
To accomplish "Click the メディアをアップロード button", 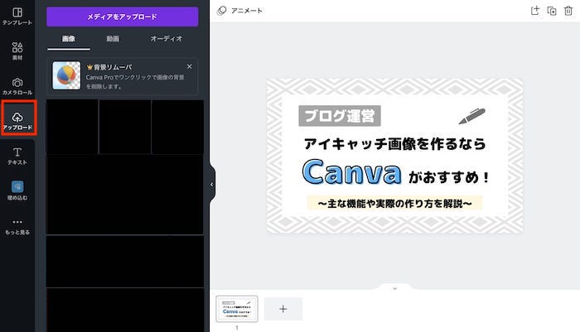I will pyautogui.click(x=123, y=17).
